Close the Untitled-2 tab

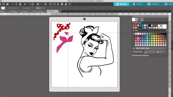[19, 11]
